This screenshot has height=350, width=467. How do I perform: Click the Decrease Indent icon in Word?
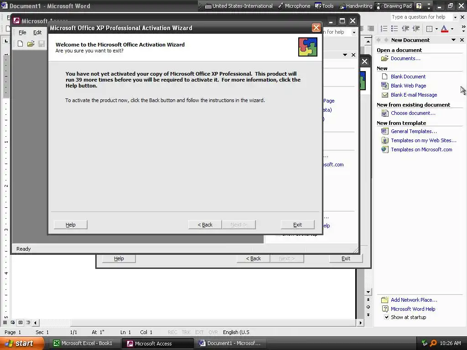pos(405,29)
